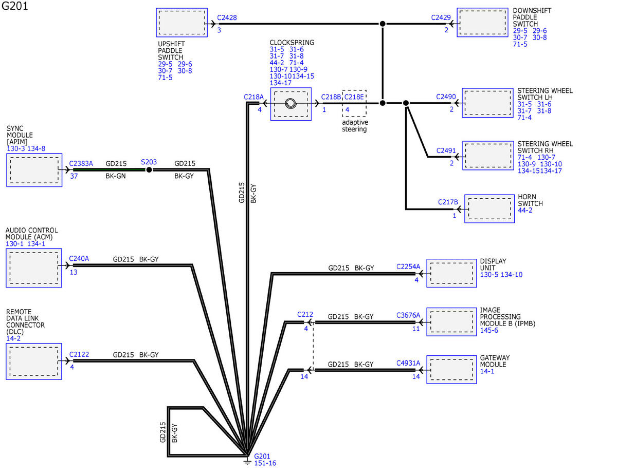Select the Display Unit component box
The image size is (617, 476).
pos(451,272)
